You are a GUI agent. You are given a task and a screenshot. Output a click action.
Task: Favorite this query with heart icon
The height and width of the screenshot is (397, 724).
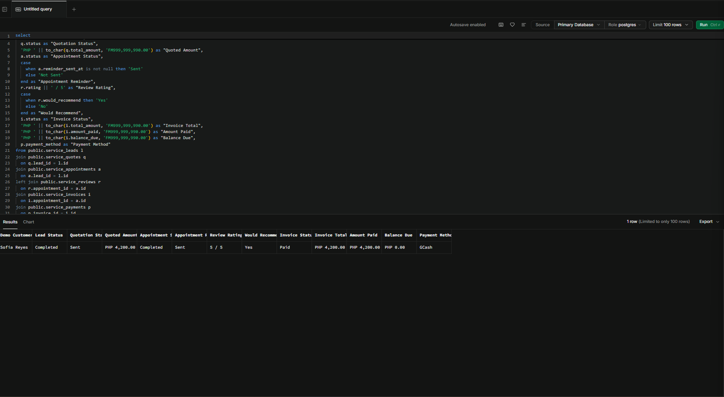[x=512, y=25]
